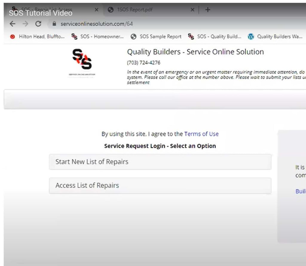Expand Start New List of Repairs
The width and height of the screenshot is (306, 266).
[160, 162]
